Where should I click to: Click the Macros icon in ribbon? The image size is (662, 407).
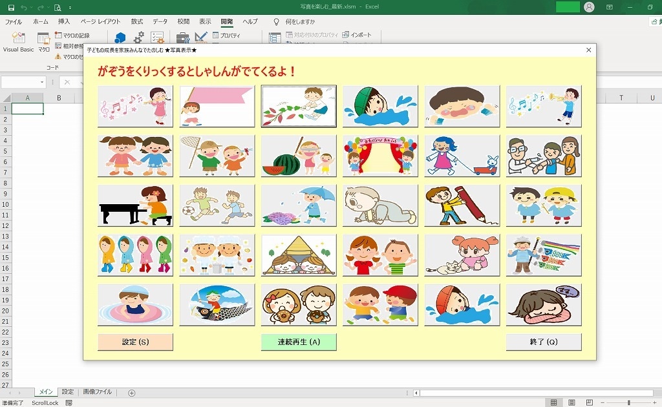pos(43,38)
